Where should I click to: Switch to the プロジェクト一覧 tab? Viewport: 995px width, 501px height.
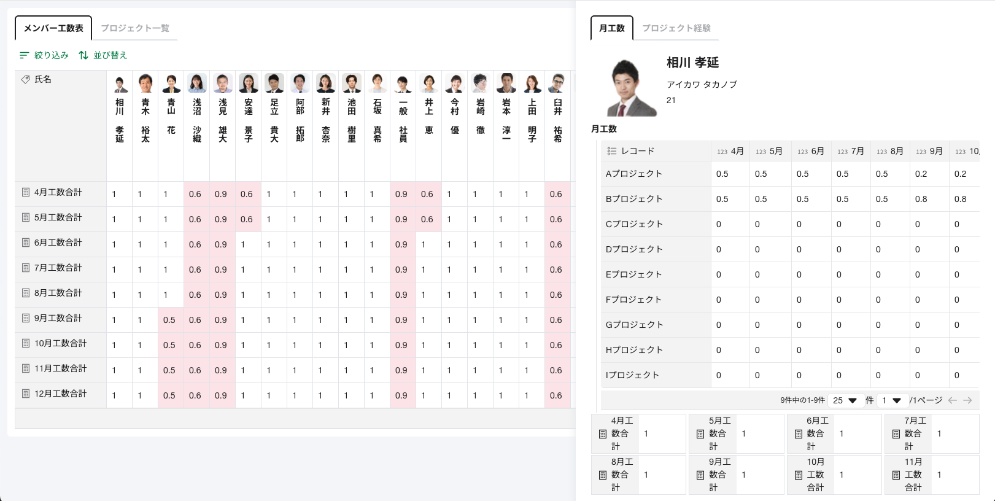(135, 28)
